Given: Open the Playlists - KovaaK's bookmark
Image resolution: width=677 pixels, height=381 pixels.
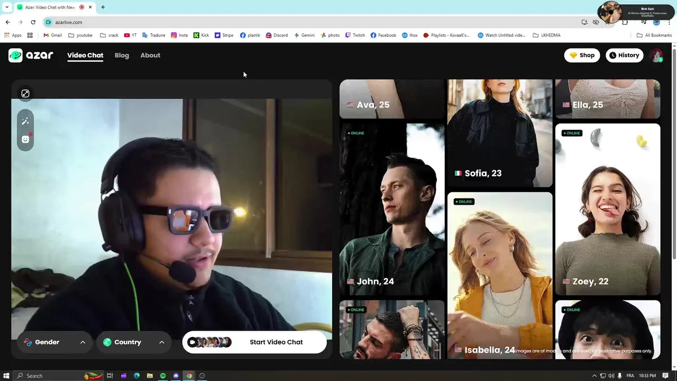Looking at the screenshot, I should [x=446, y=35].
